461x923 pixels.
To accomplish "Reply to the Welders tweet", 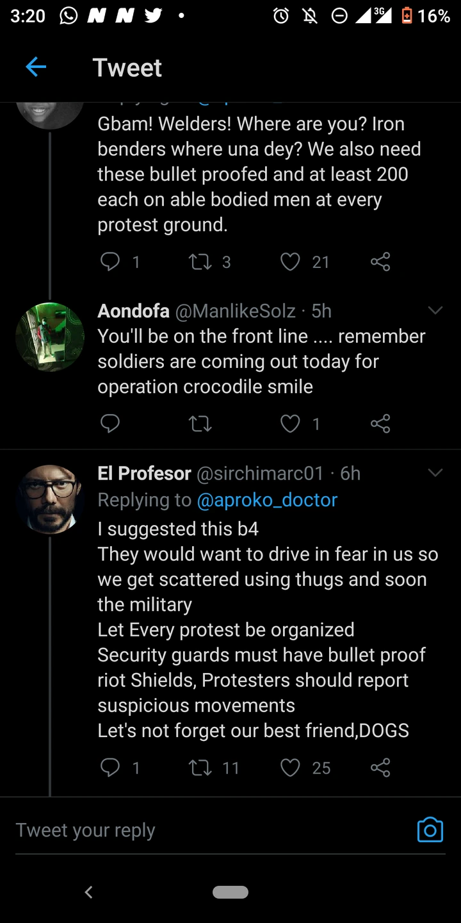I will pos(111,262).
